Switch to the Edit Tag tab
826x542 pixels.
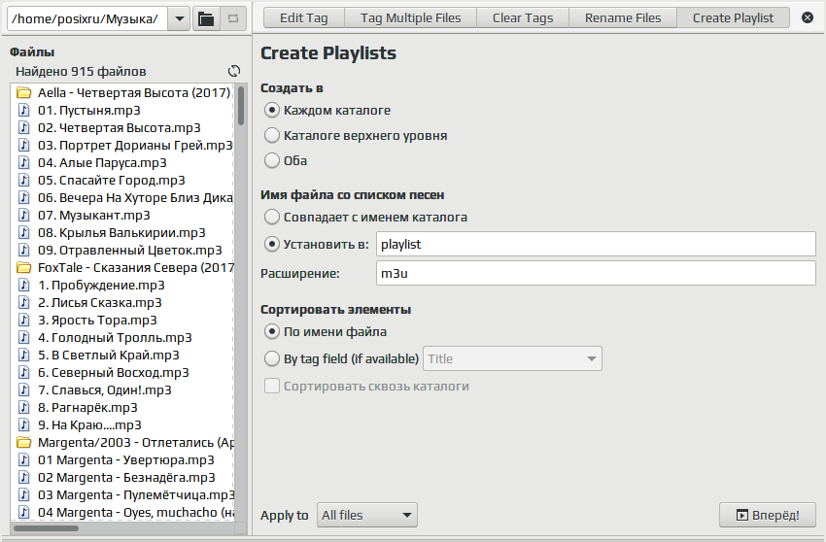tap(303, 17)
